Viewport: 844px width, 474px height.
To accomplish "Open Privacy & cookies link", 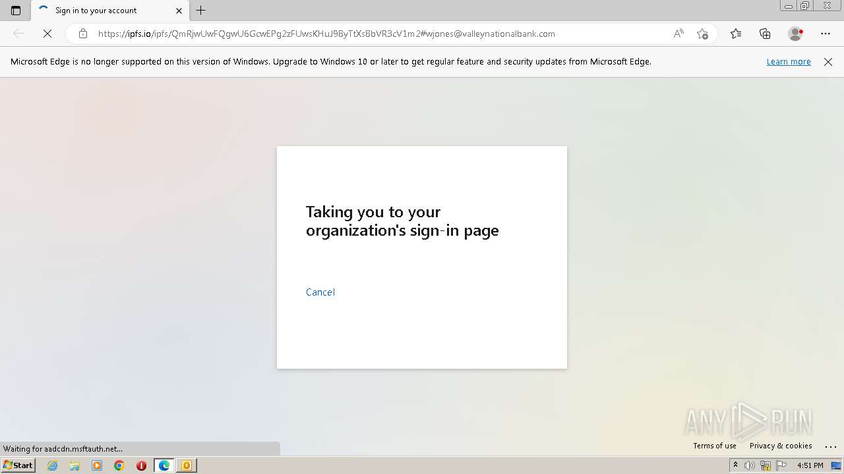I will (x=781, y=446).
